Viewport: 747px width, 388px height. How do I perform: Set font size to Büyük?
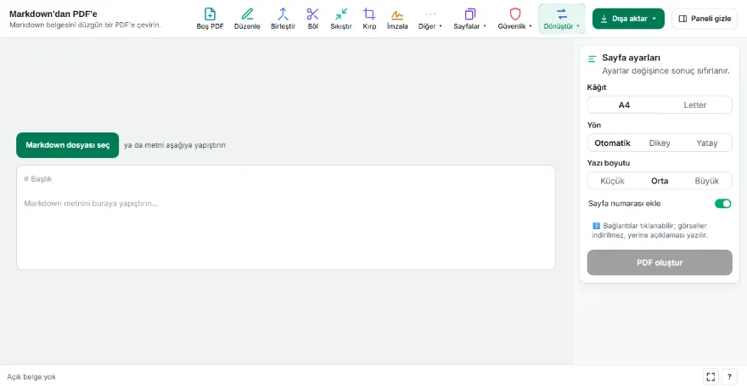point(706,181)
